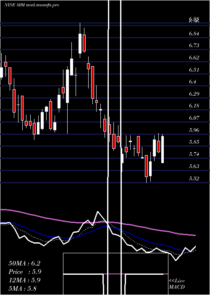Screen dimensions: 210x295
Task: Select the 5.85 price level label
Action: (194, 142)
